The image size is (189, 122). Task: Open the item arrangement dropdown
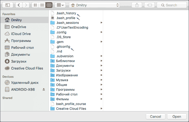click(60, 5)
